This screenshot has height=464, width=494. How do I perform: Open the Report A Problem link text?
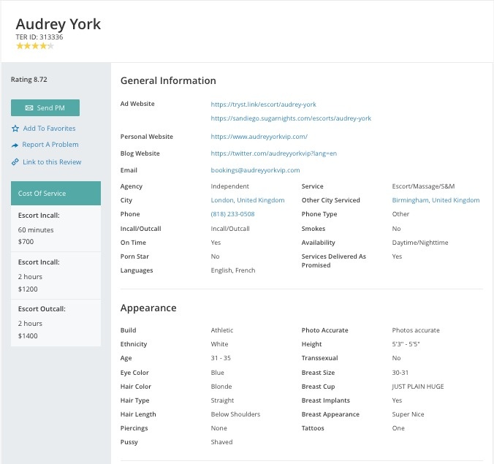coord(50,145)
